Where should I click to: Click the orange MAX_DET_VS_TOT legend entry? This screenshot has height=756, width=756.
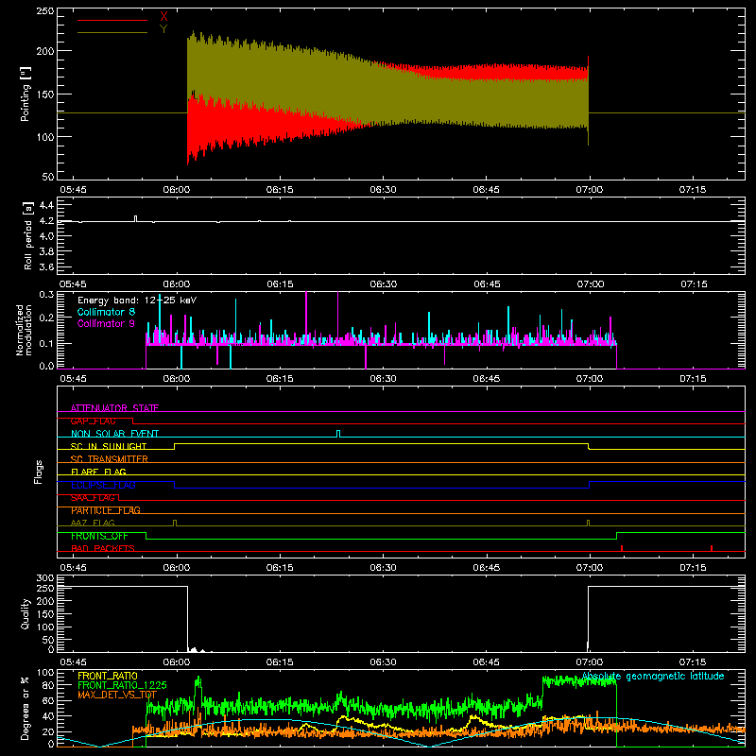117,695
